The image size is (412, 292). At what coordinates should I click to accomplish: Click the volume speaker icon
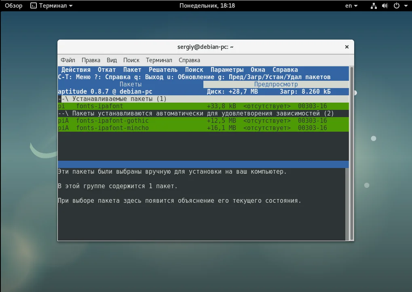[385, 6]
